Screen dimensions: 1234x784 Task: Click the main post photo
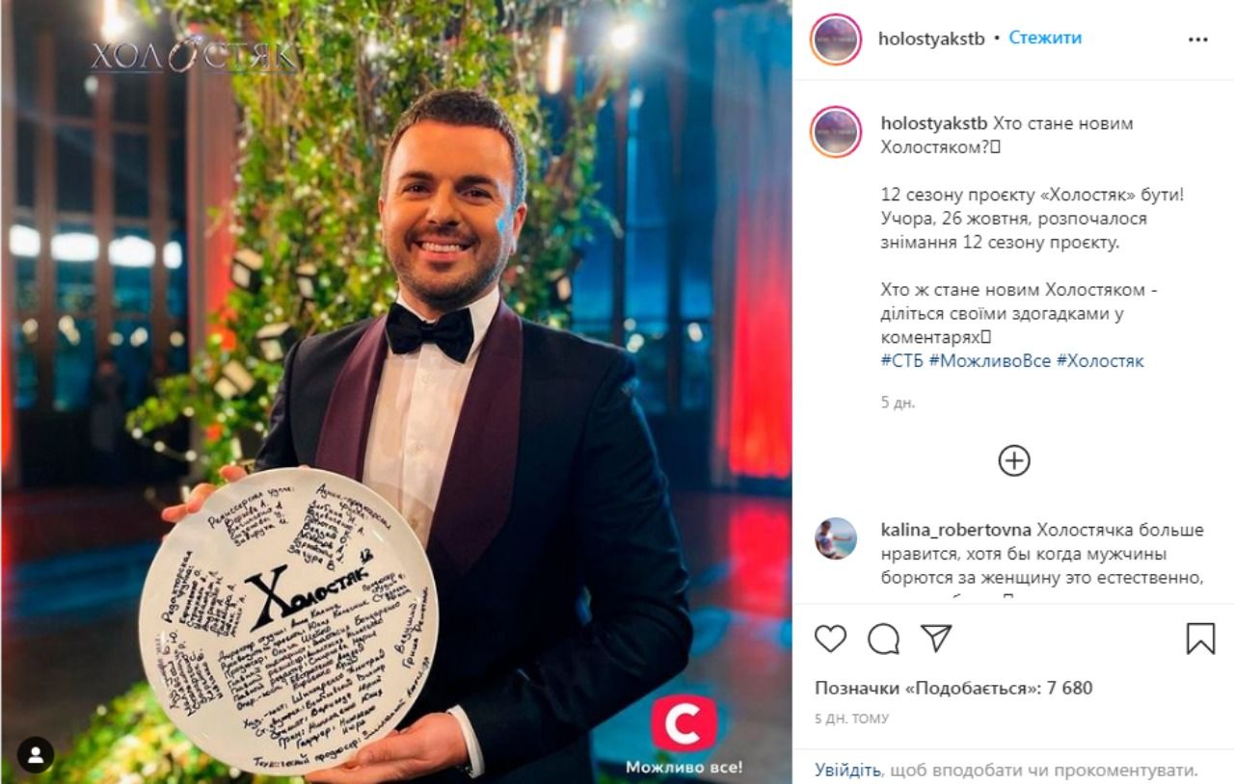[396, 392]
